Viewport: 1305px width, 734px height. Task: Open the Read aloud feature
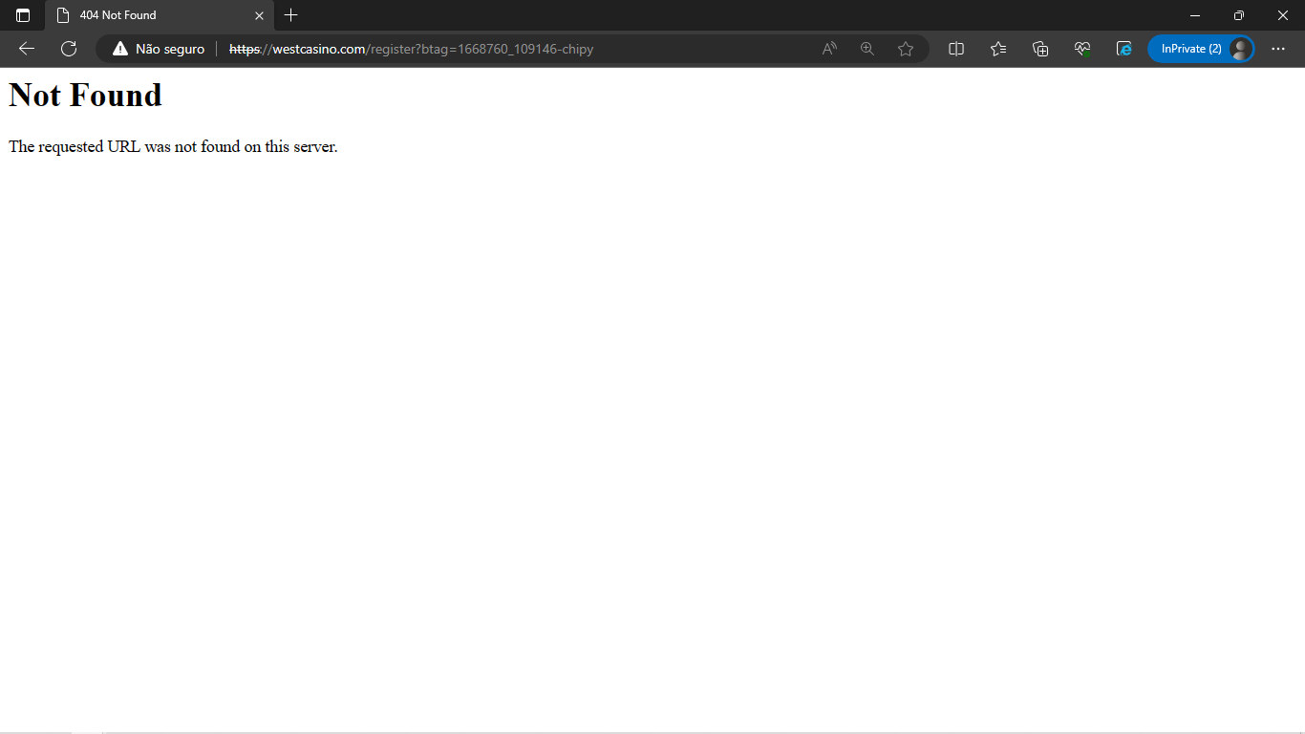(x=828, y=49)
